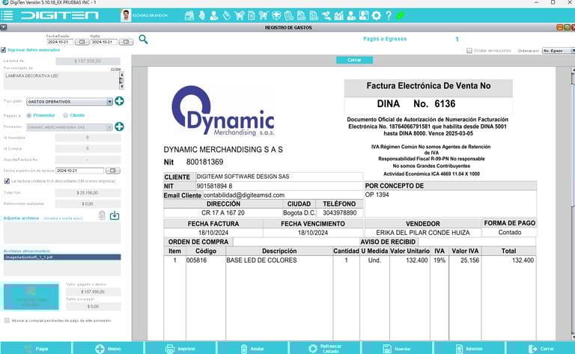Select the Proveedor radio button
This screenshot has width=575, height=354.
29,115
